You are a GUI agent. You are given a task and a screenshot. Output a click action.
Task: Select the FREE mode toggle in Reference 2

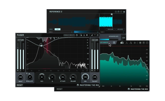pos(58,29)
